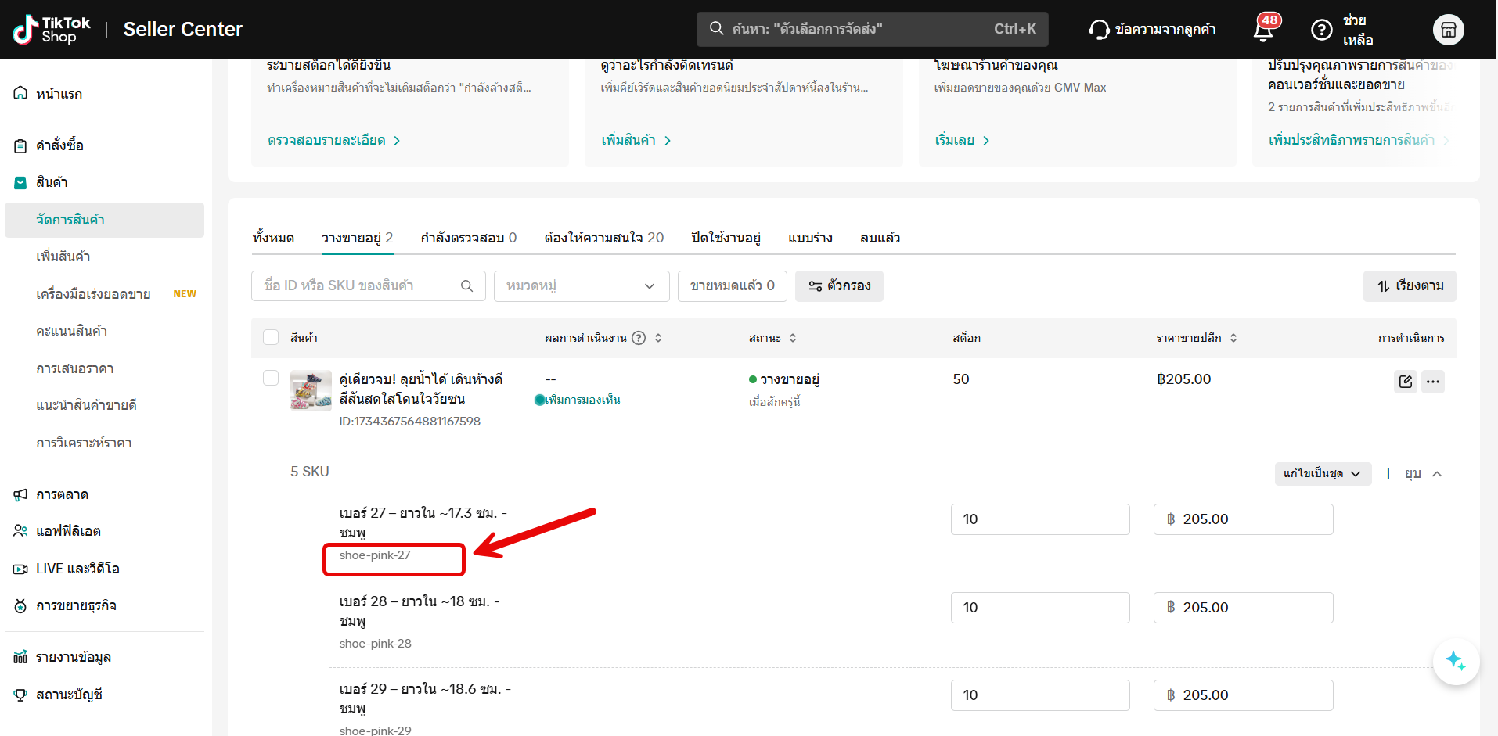Collapse the SKU list with ยุบ
The height and width of the screenshot is (736, 1498).
(1422, 473)
